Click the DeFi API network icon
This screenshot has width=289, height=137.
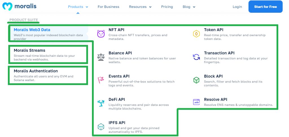coord(101,103)
